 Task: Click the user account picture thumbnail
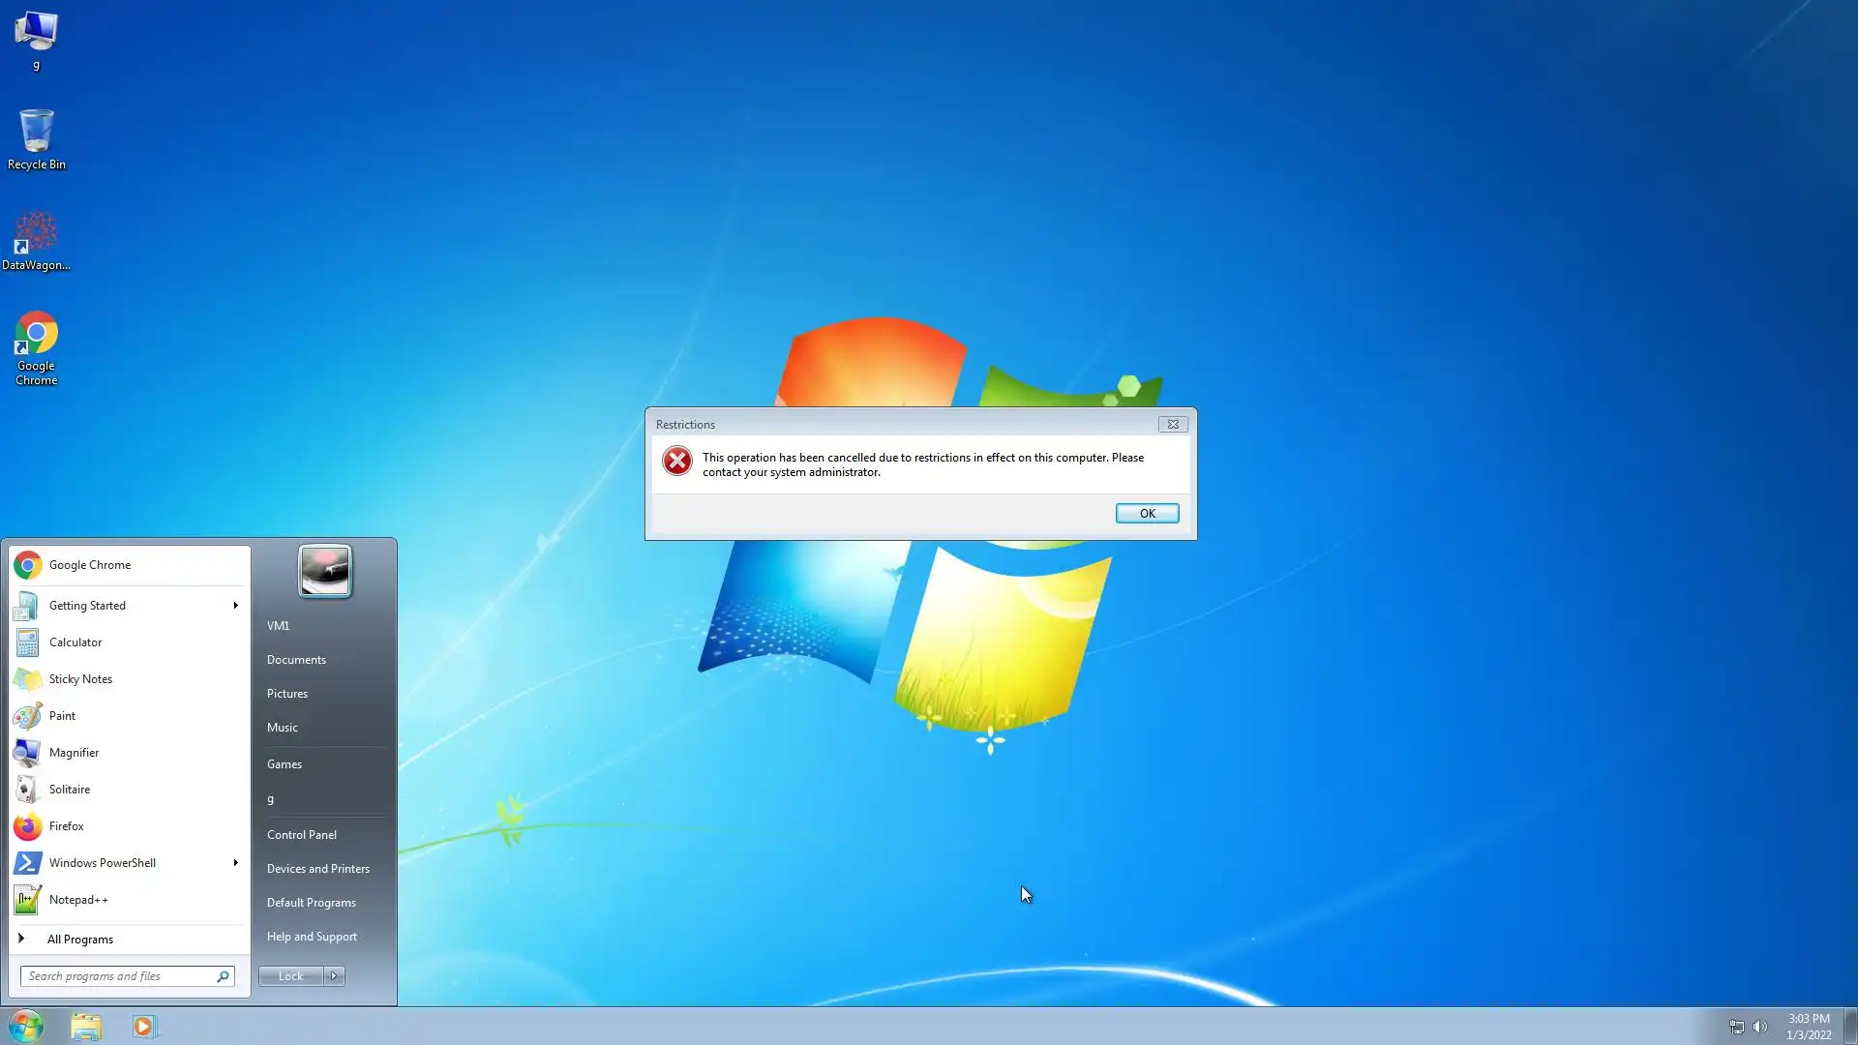coord(324,571)
